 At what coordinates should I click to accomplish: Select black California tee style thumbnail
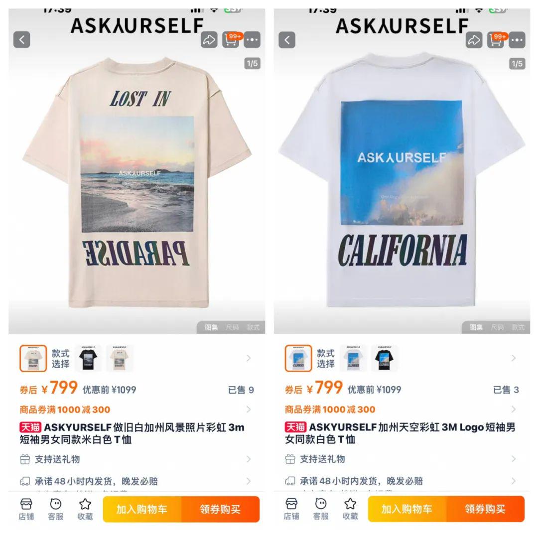[x=384, y=358]
